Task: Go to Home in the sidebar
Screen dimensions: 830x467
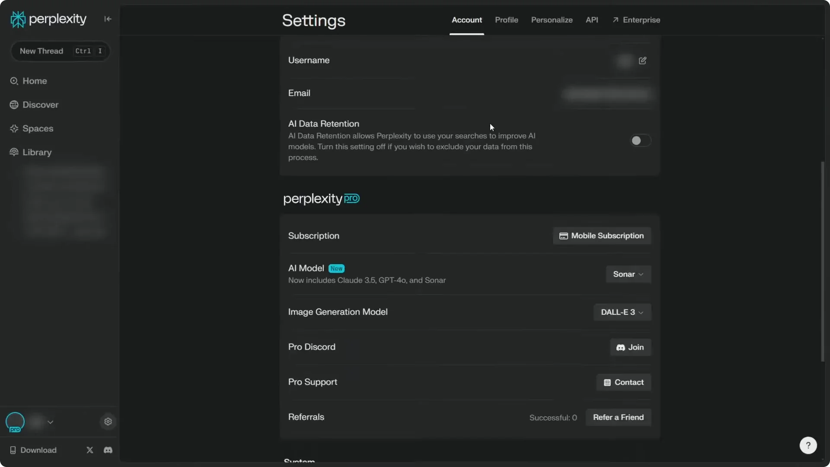Action: 35,81
